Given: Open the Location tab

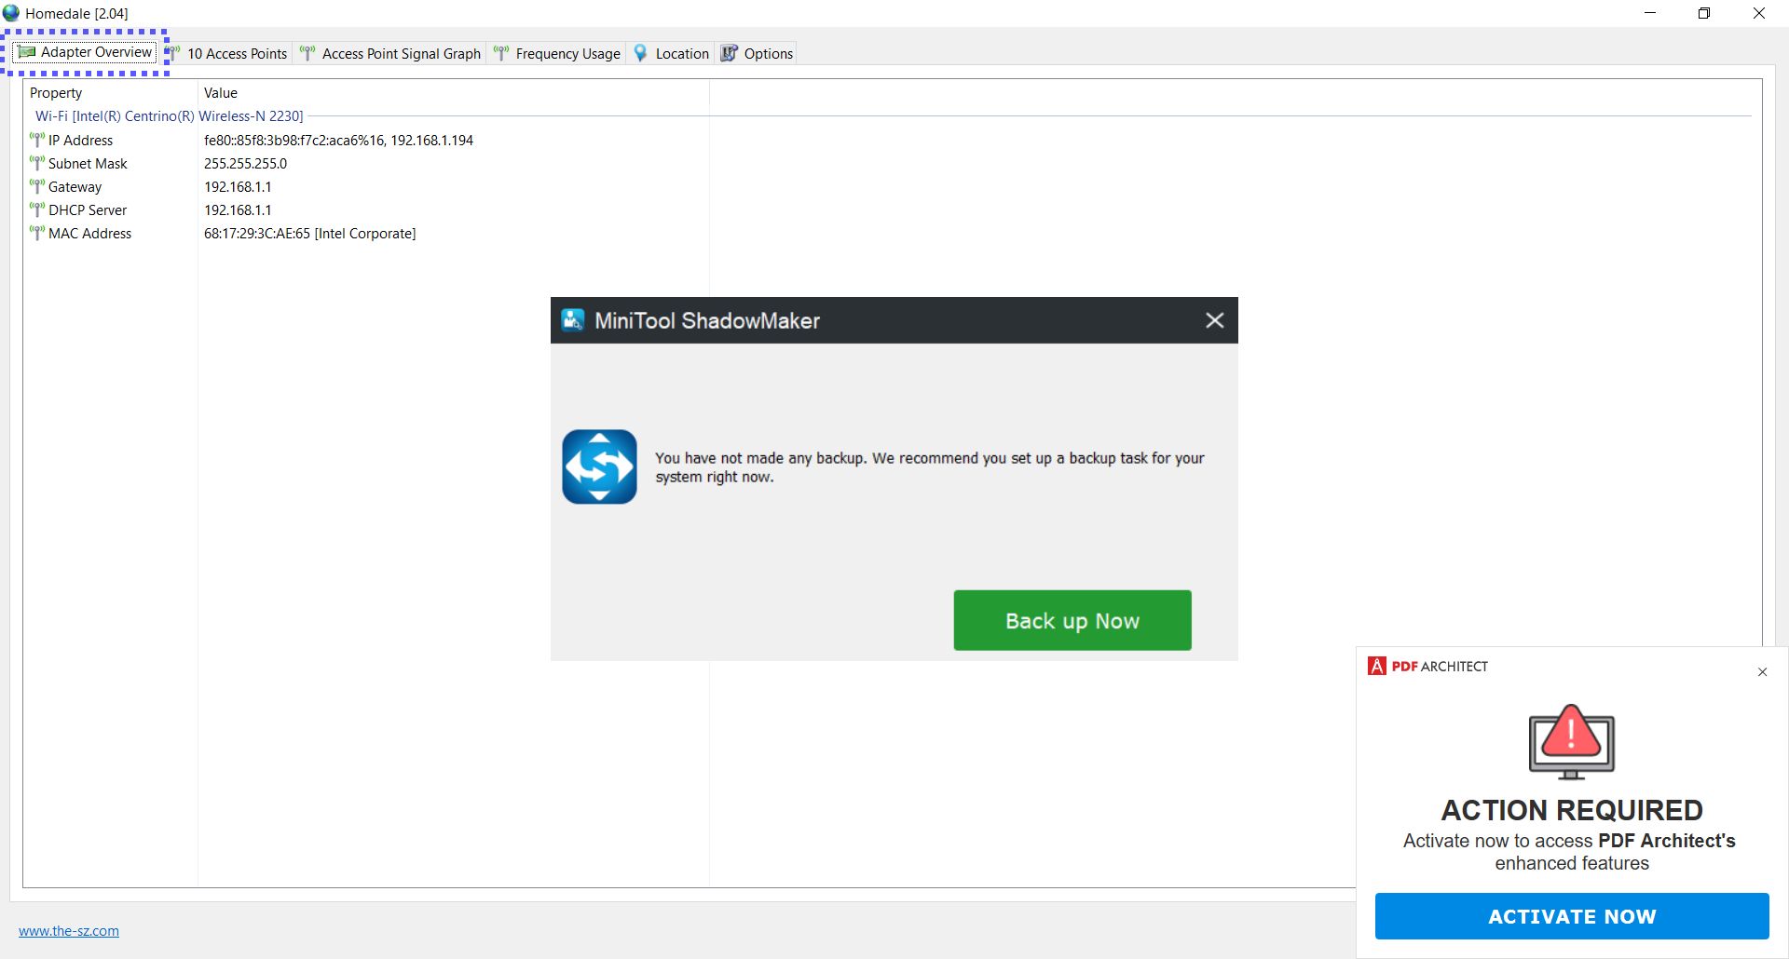Looking at the screenshot, I should [672, 54].
